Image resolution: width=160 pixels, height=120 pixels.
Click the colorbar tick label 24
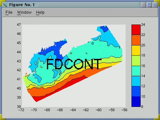point(143,25)
